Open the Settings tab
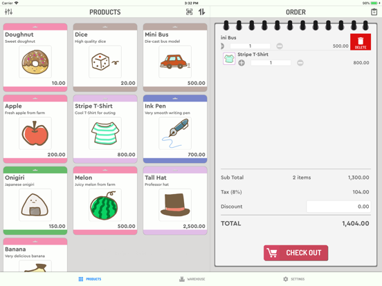 click(294, 279)
